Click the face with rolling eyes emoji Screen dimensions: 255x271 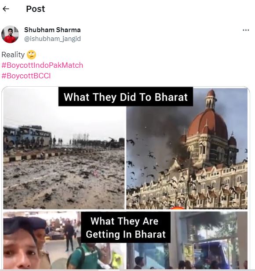(x=32, y=55)
